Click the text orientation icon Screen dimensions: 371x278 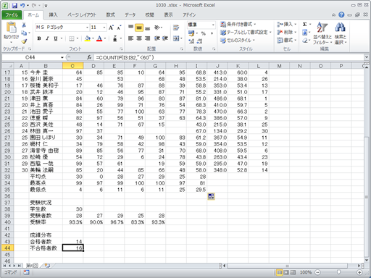pyautogui.click(x=157, y=28)
